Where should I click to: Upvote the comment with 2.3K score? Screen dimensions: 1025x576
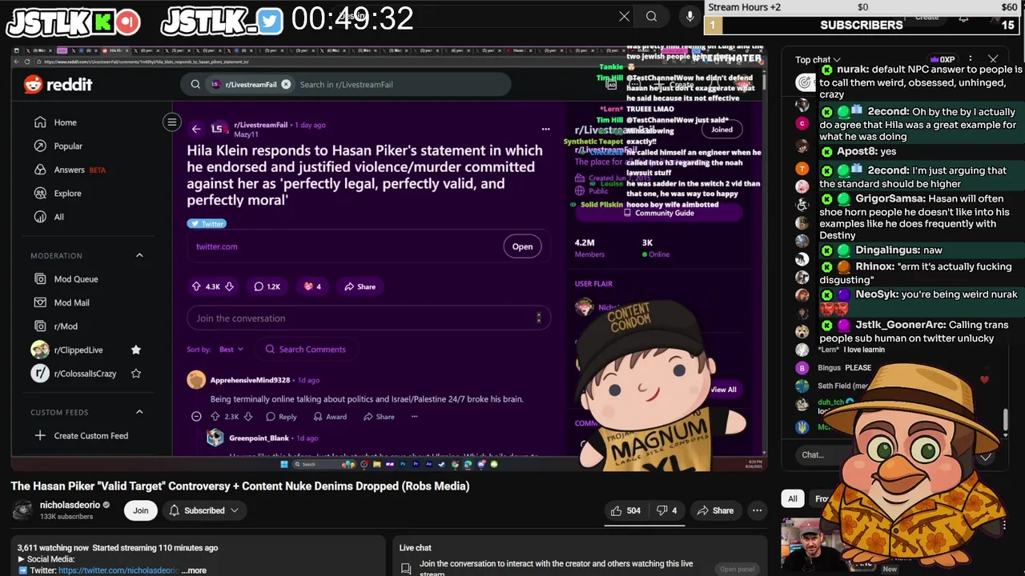click(215, 417)
